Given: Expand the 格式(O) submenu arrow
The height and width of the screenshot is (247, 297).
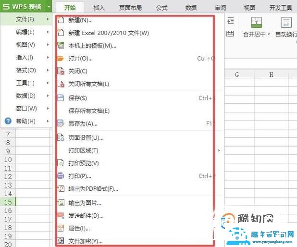Looking at the screenshot, I should [x=48, y=70].
